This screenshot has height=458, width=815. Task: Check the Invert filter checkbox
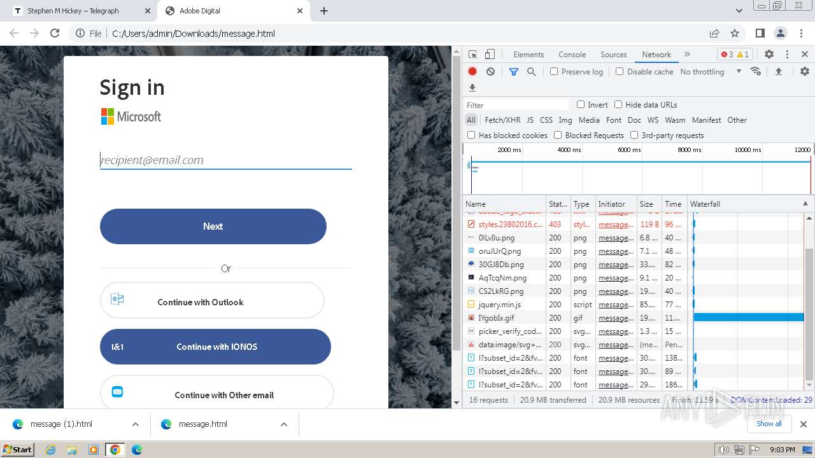click(581, 105)
